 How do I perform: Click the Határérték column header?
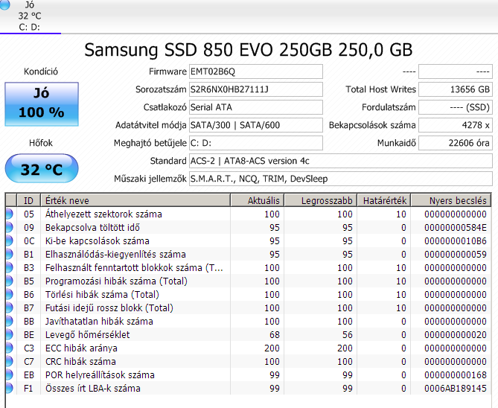click(x=384, y=200)
